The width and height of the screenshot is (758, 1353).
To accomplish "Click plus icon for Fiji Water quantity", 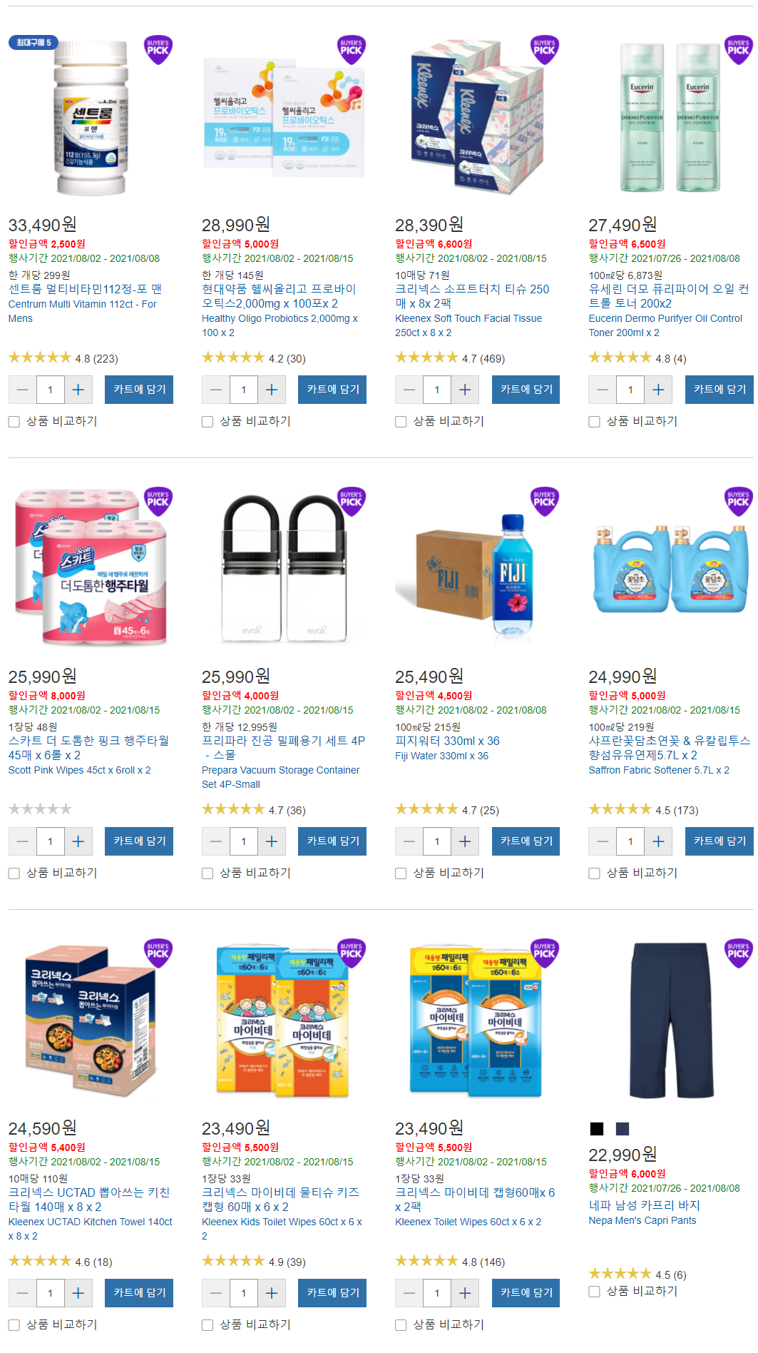I will (x=465, y=841).
